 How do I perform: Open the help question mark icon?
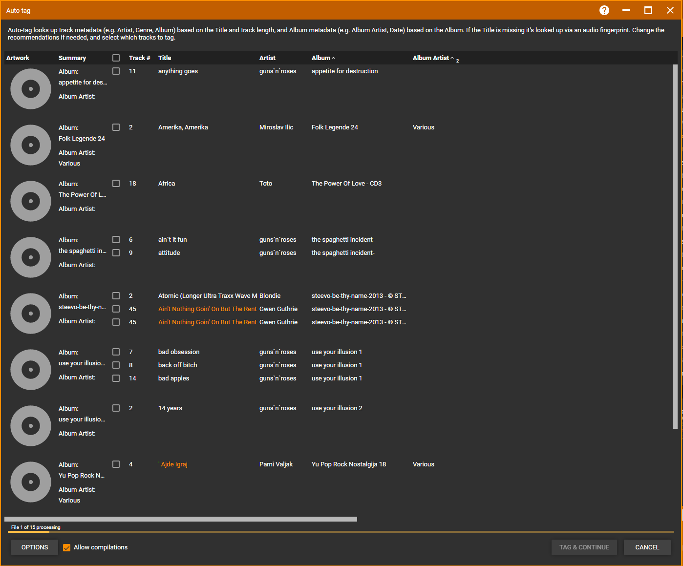point(604,10)
